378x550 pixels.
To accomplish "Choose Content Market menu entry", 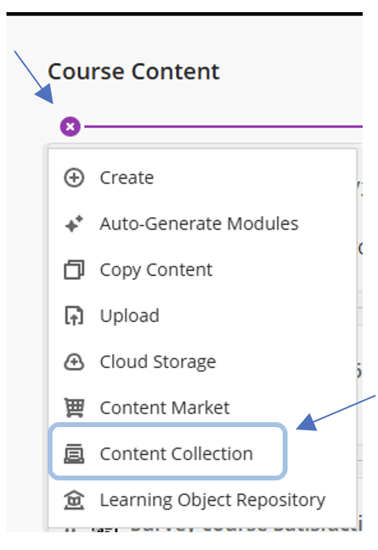I will 165,408.
